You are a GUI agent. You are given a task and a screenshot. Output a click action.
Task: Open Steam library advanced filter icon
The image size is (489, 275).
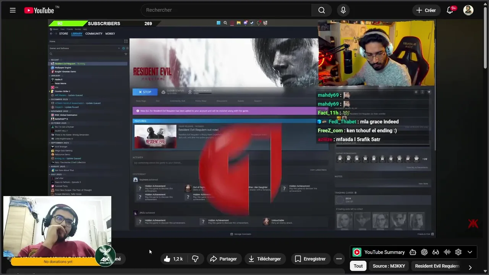[x=126, y=54]
